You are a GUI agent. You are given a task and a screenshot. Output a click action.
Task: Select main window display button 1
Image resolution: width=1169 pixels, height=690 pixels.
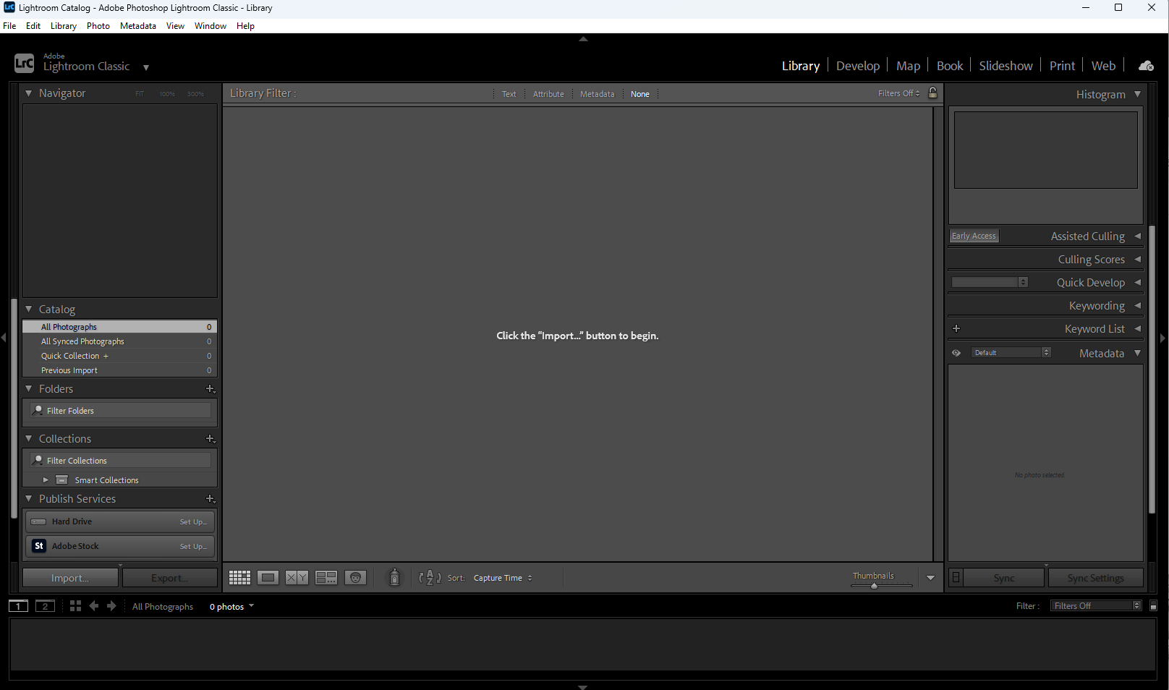point(18,606)
